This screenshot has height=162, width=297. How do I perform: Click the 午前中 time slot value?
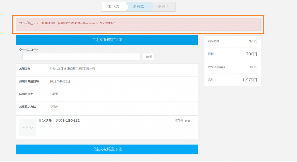pos(54,94)
